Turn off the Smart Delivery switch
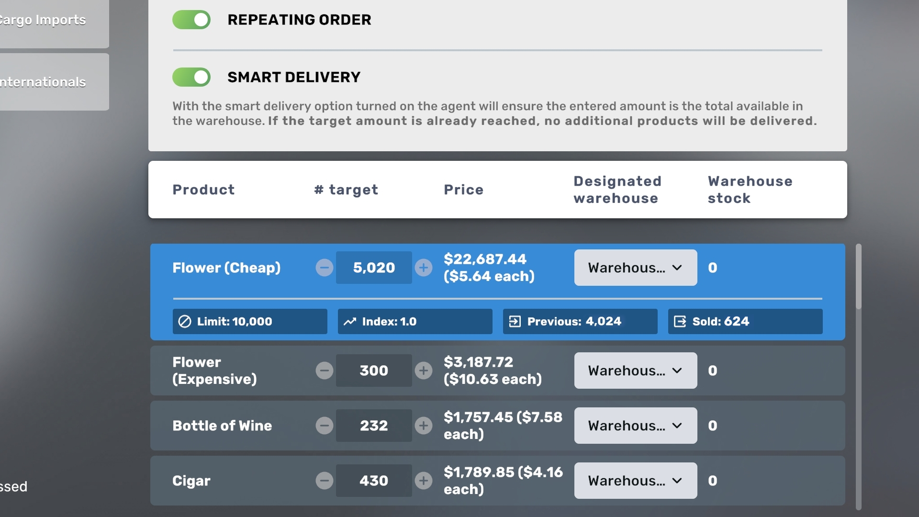The image size is (919, 517). (x=191, y=77)
